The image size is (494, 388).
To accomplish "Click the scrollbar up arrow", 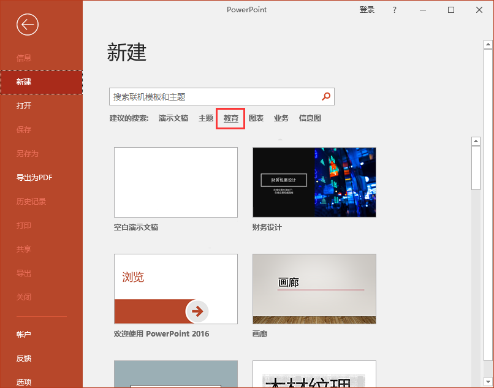I will [487, 43].
